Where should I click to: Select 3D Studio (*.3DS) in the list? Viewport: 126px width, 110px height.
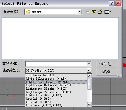[x=56, y=75]
